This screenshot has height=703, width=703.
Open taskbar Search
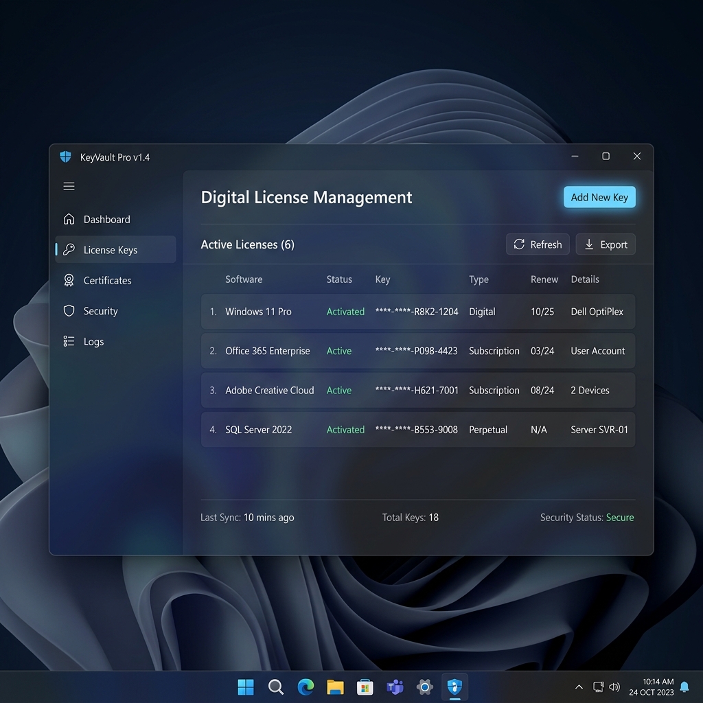[275, 687]
